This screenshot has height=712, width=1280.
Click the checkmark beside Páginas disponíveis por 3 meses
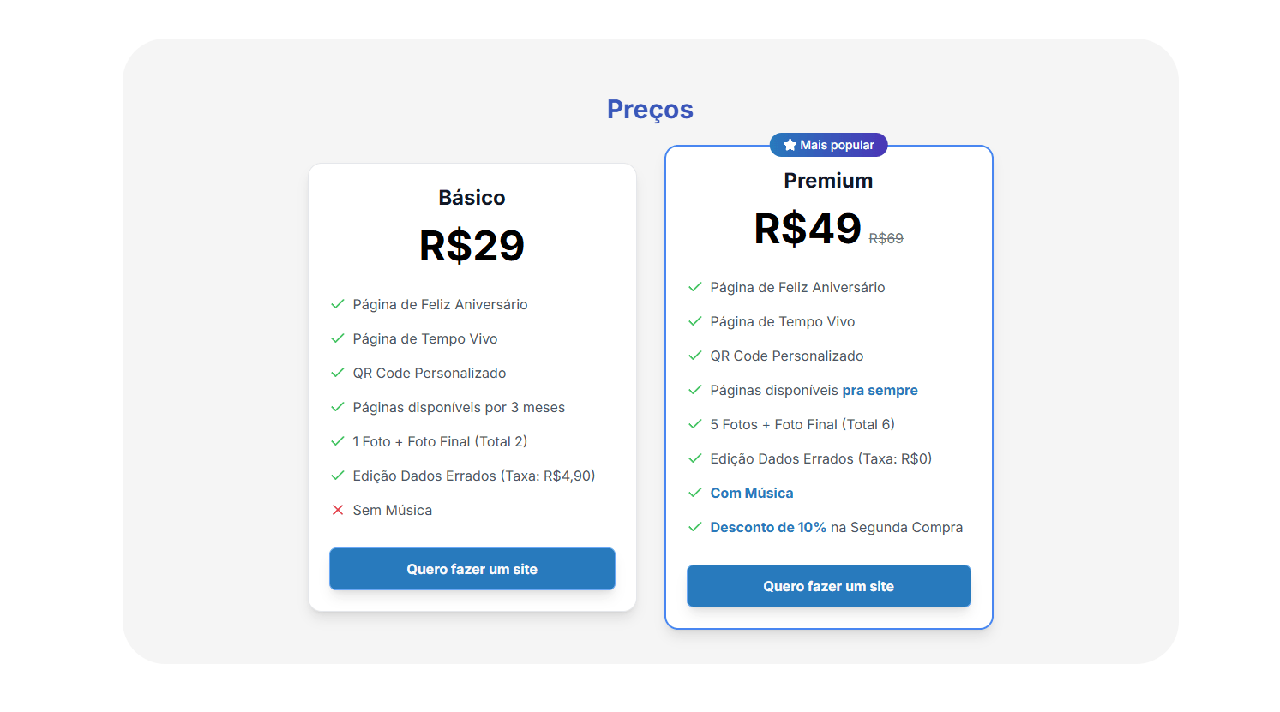point(336,406)
